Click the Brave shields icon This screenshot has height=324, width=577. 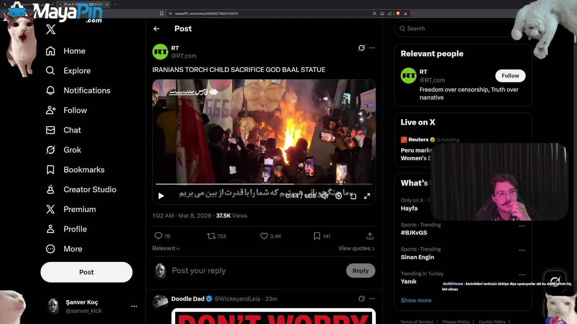click(398, 13)
